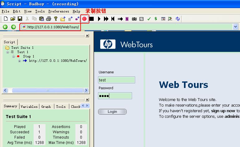Add a new suite with the folder-plus icon
Screen dimensions: 240x147
pos(63,19)
